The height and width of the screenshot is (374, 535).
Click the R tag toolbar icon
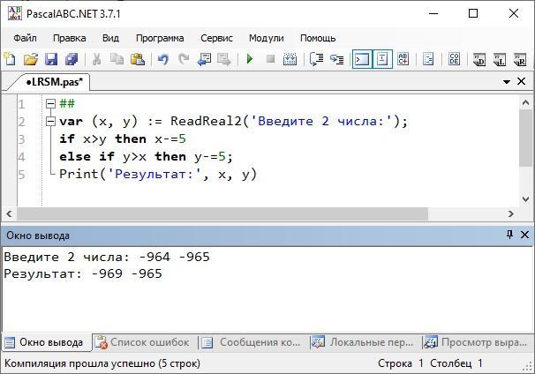520,59
